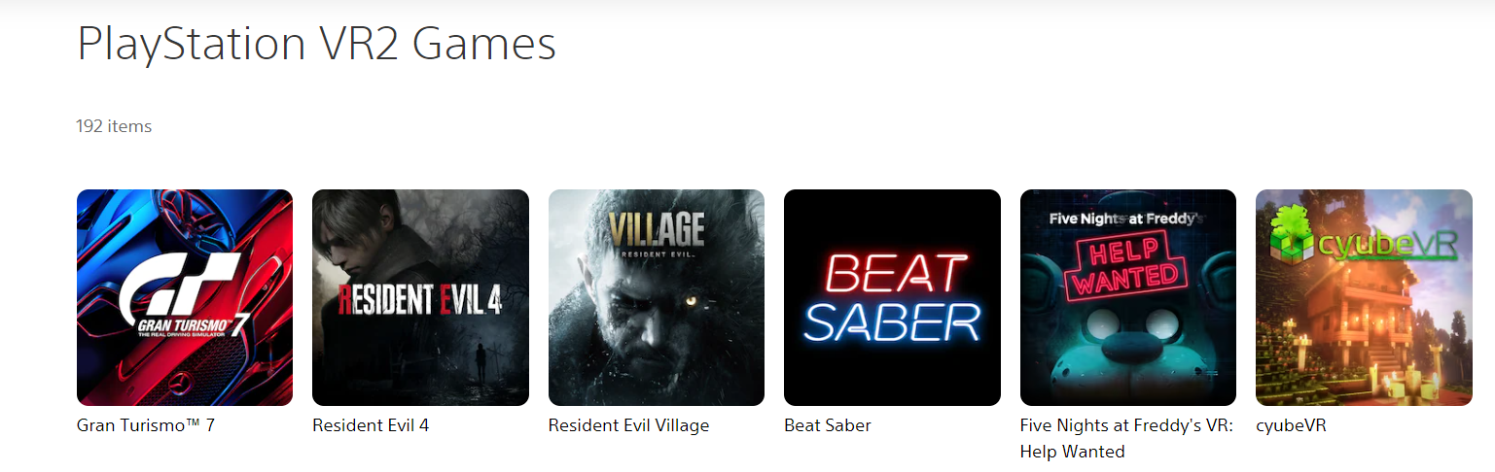Open the Gran Turismo 7 cover art

[x=185, y=297]
